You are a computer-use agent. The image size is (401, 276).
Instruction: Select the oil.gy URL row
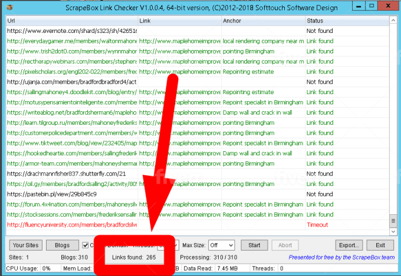(198, 184)
